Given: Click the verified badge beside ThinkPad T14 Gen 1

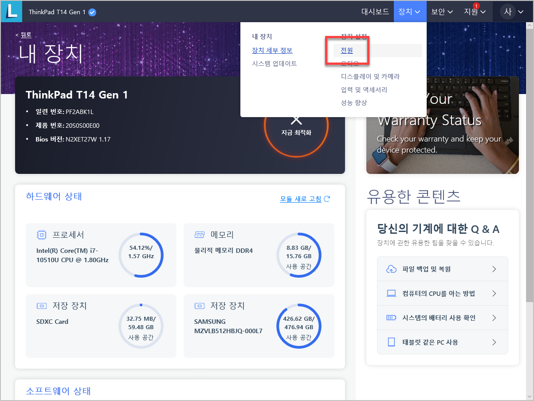Looking at the screenshot, I should click(92, 12).
